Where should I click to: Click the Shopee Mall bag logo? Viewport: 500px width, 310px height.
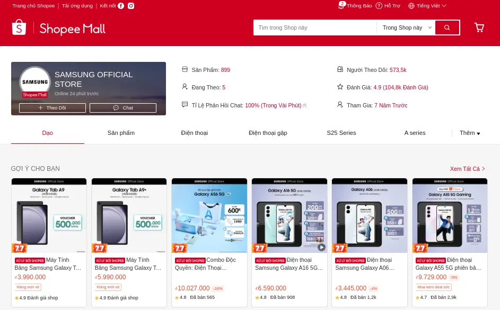pyautogui.click(x=19, y=28)
